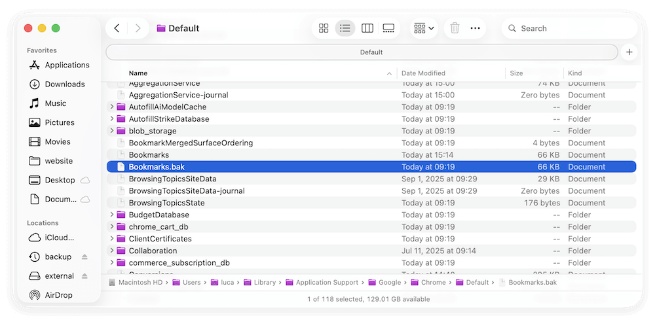
Task: Expand the chrome_cart_db folder
Action: [x=111, y=227]
